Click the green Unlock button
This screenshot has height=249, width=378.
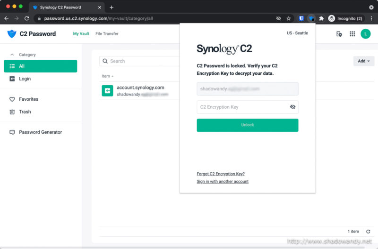[x=247, y=125]
